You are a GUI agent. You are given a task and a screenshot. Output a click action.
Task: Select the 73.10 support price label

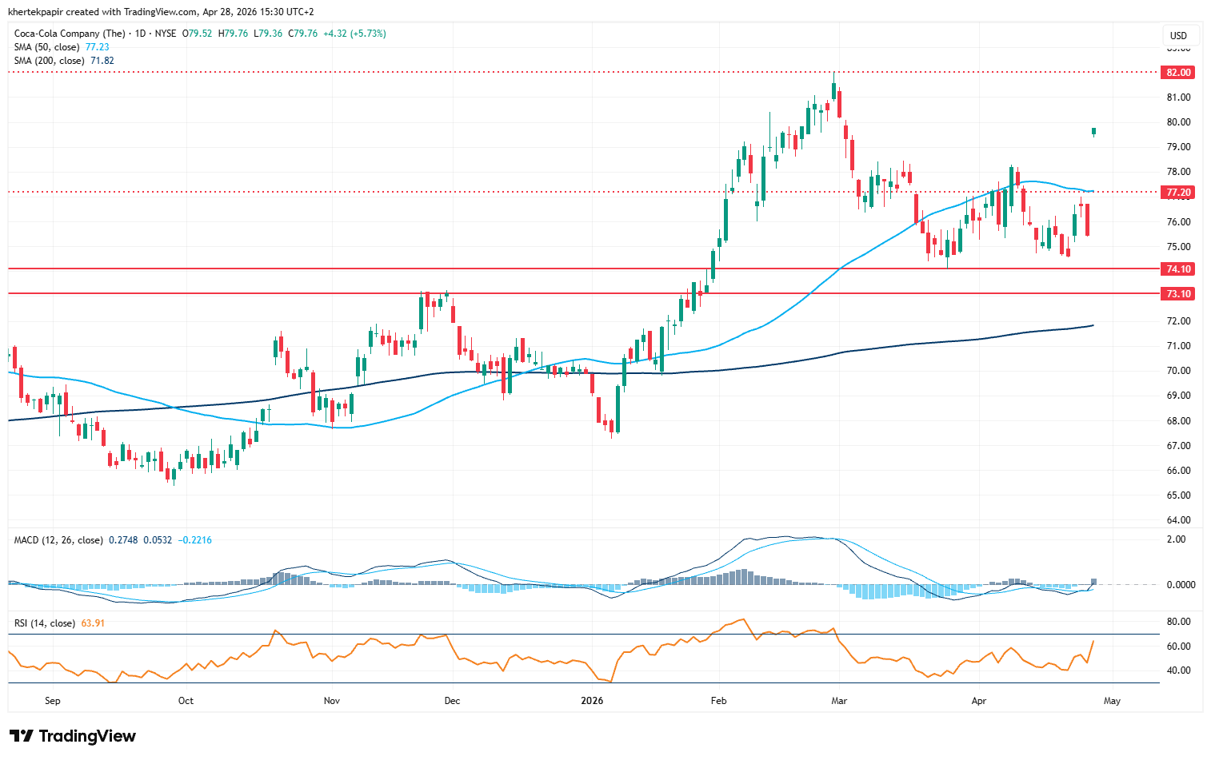point(1178,294)
